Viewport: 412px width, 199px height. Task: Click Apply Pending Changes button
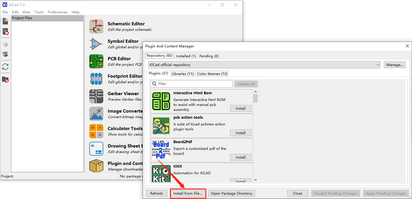(386, 193)
